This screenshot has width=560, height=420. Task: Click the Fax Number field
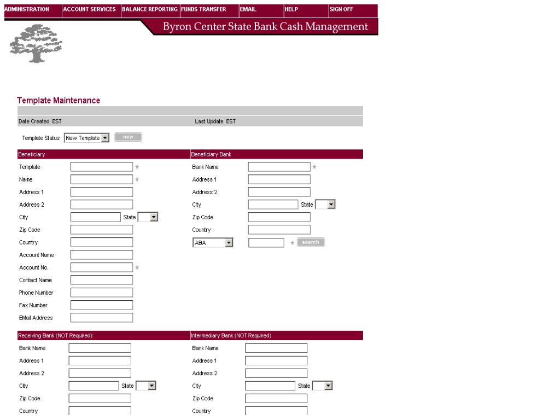click(x=102, y=305)
